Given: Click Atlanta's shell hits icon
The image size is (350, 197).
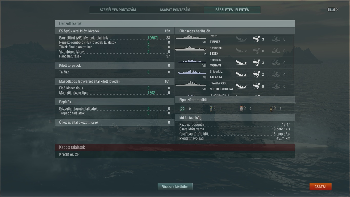Looking at the screenshot, I should click(256, 75).
